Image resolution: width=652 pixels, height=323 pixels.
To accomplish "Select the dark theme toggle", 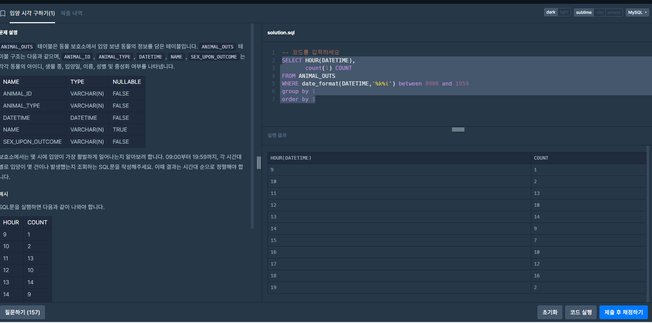I will [x=551, y=12].
